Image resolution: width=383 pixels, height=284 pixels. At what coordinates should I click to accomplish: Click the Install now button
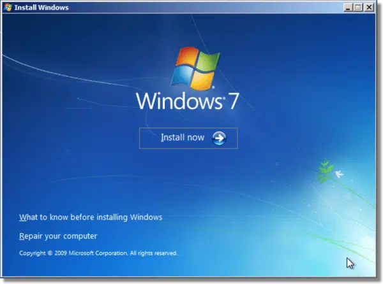[188, 138]
